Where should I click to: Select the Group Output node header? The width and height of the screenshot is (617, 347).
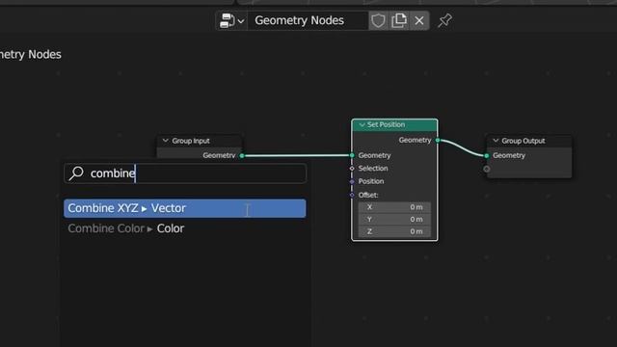tap(529, 141)
